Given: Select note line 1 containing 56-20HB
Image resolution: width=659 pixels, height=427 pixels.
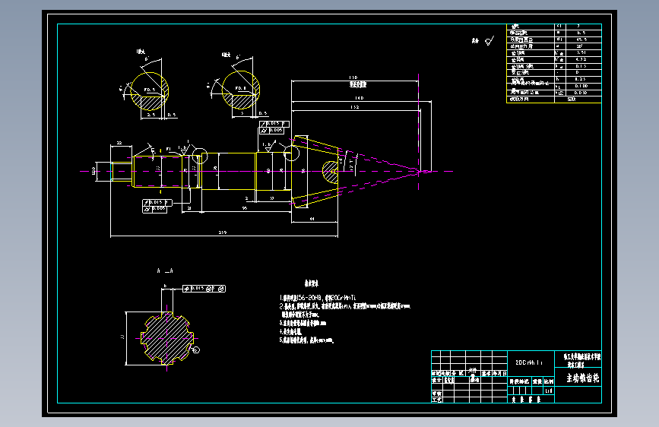Looking at the screenshot, I should pyautogui.click(x=318, y=298).
